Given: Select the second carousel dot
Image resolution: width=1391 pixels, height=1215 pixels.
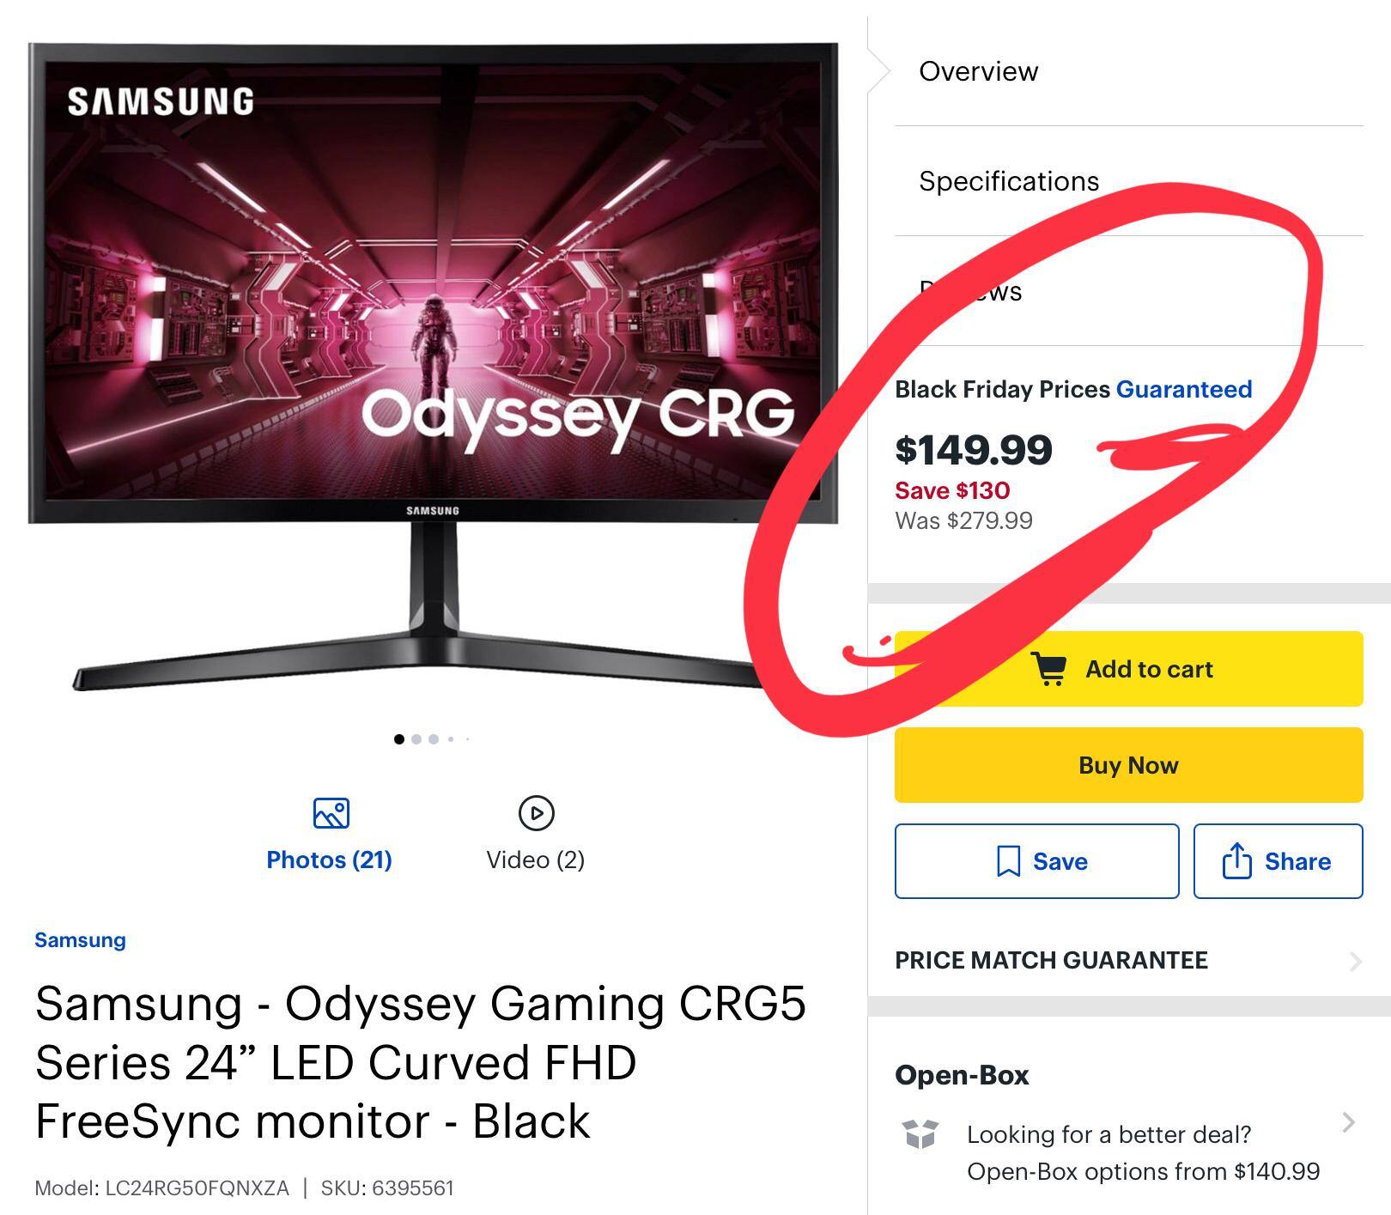Looking at the screenshot, I should coord(416,739).
